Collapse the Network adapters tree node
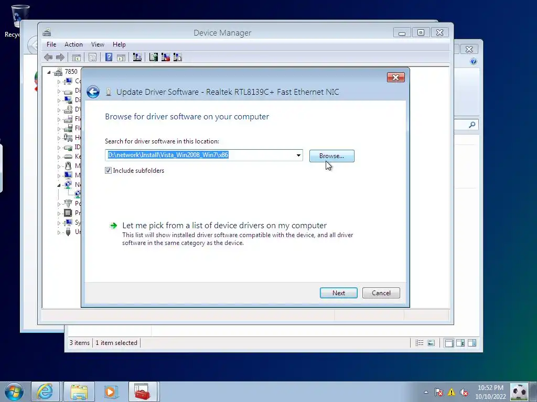Screen dimensions: 537x402 click(x=59, y=185)
